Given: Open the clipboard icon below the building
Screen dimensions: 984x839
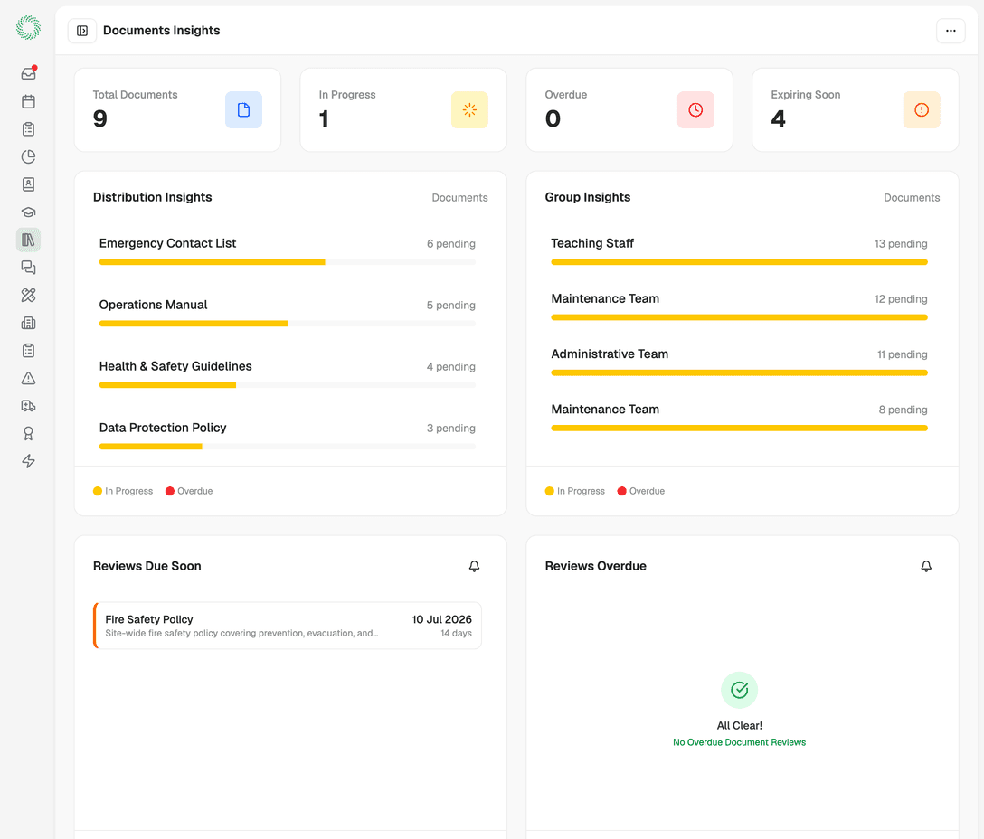Looking at the screenshot, I should 28,350.
